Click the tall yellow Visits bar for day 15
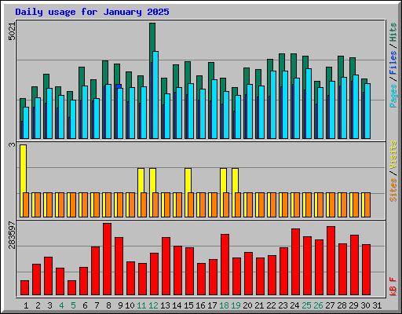The image size is (402, 314). (x=188, y=180)
